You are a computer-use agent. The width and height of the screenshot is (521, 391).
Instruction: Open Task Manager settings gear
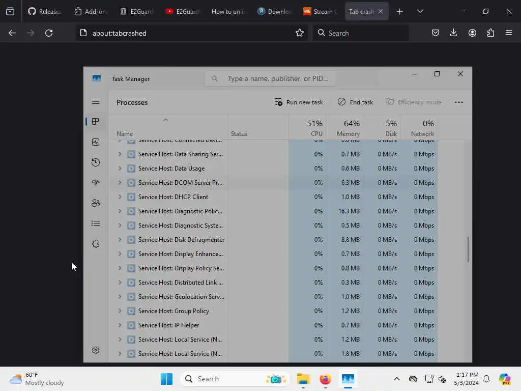(x=96, y=350)
